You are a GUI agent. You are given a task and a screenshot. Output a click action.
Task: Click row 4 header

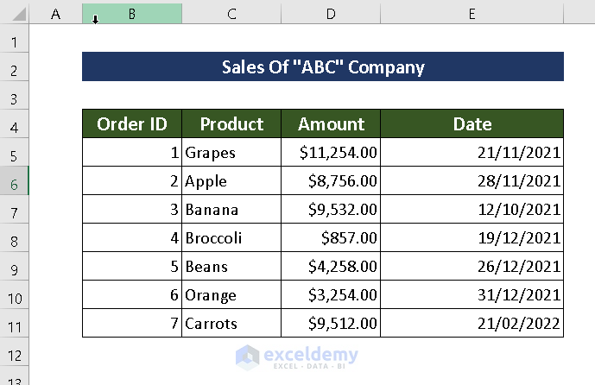click(x=15, y=124)
